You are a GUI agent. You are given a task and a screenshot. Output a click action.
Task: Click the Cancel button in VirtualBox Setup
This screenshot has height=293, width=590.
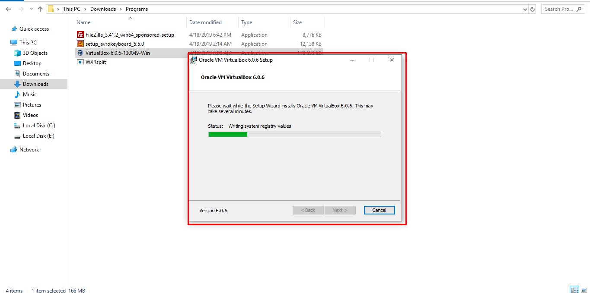[x=379, y=210]
